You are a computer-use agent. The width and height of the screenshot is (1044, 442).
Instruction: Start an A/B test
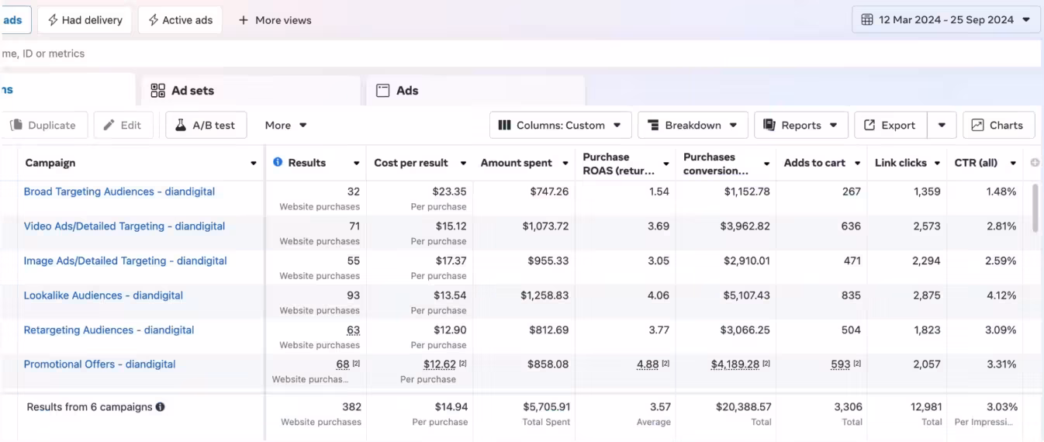click(206, 125)
